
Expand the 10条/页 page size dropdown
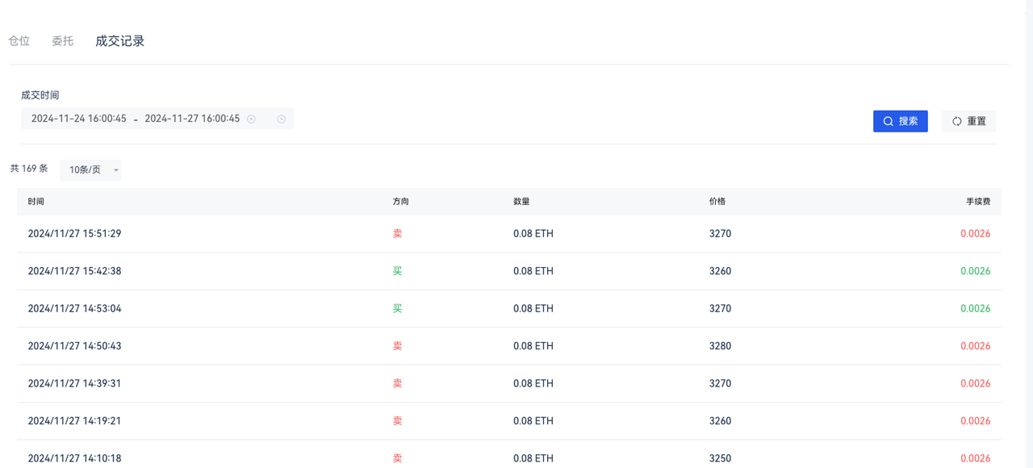(x=91, y=169)
